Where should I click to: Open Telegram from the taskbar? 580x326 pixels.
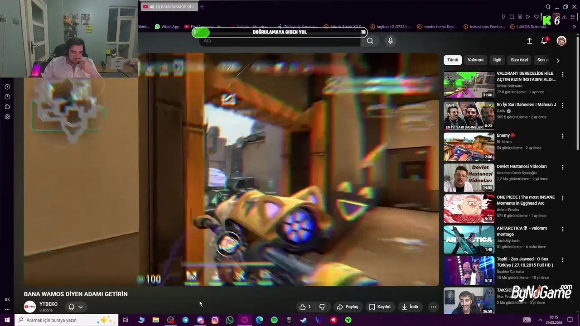[x=185, y=320]
